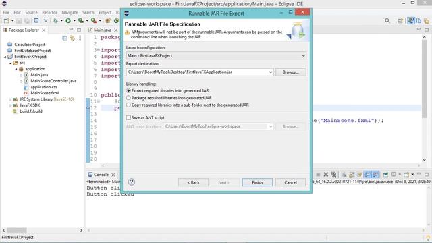Viewport: 432px width, 243px height.
Task: Click the Terminate stop icon in Console
Action: coord(318,175)
